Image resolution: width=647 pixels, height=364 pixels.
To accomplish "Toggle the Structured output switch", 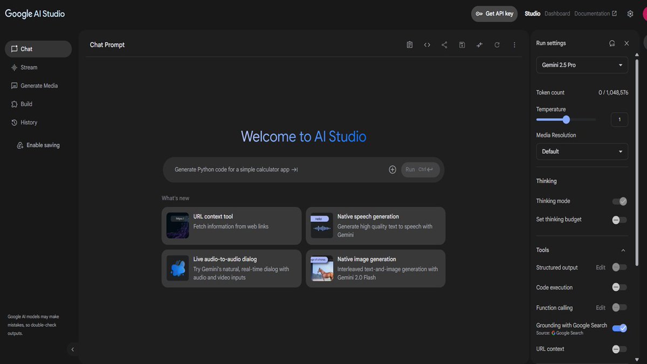I will coord(620,267).
